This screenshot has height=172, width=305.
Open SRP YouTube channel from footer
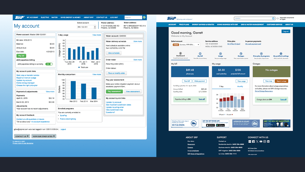pyautogui.click(x=261, y=142)
